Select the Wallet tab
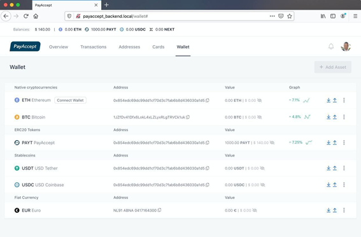The width and height of the screenshot is (361, 237). point(183,47)
